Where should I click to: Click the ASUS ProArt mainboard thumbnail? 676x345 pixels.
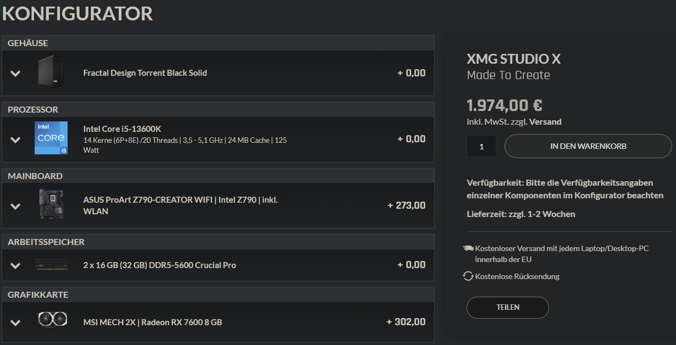[x=52, y=204]
